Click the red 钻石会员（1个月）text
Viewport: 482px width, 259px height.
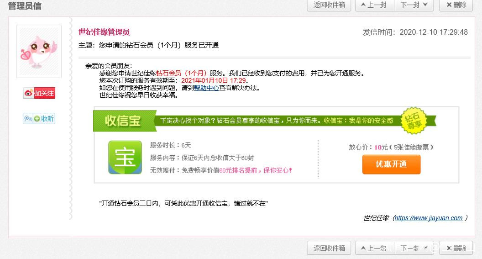tap(182, 73)
